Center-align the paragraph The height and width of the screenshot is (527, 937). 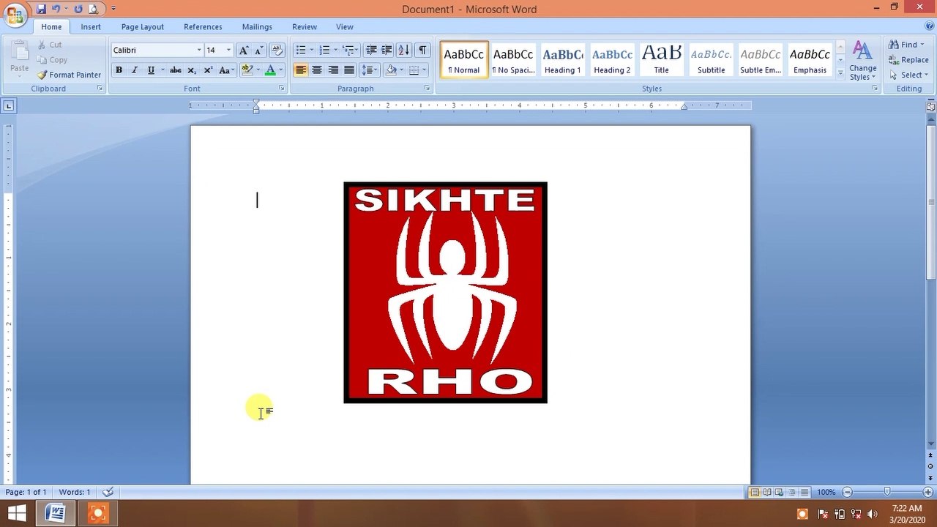click(x=317, y=70)
